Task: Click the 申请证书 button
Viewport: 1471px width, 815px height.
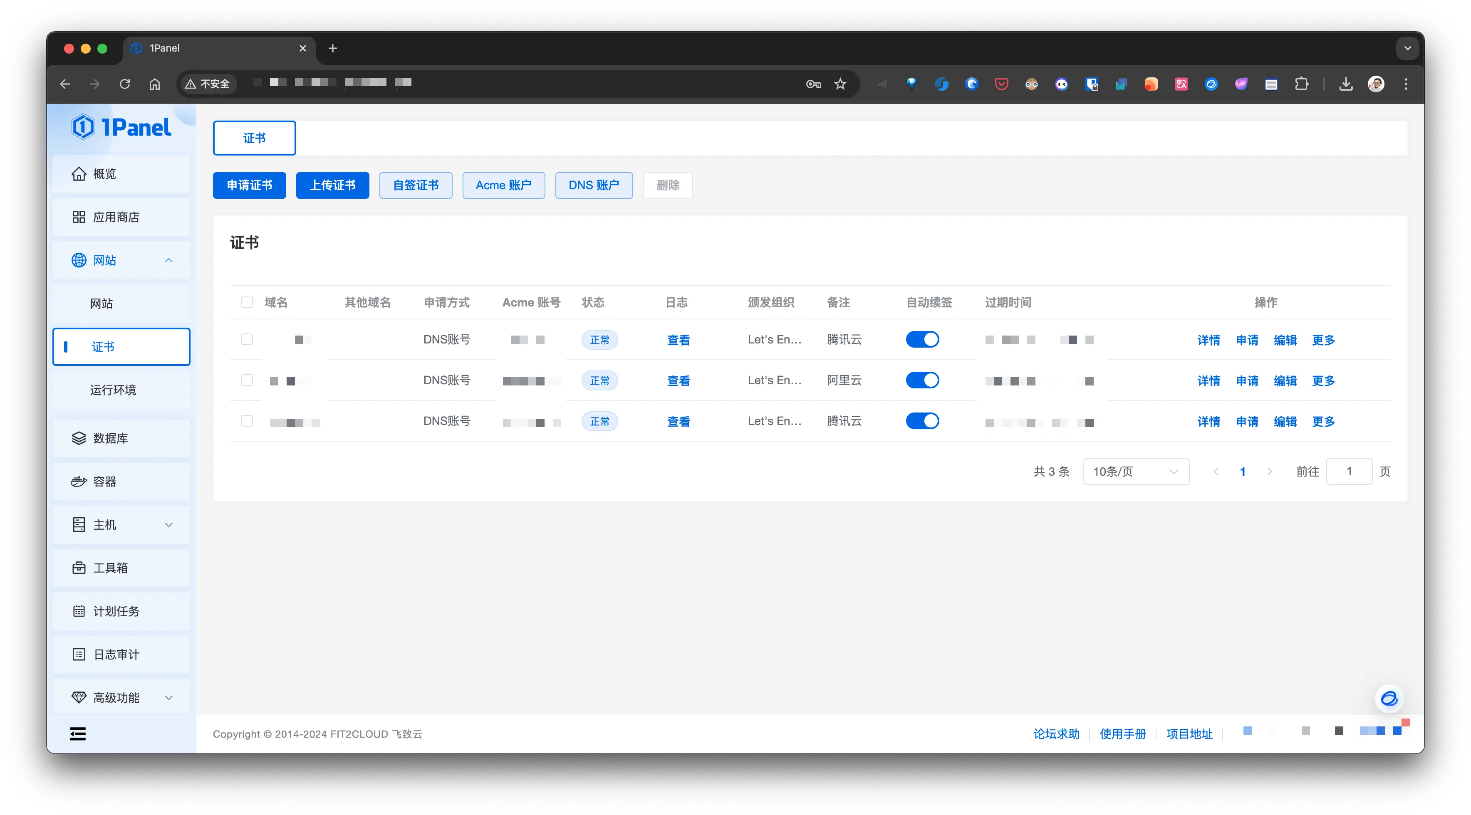Action: (x=249, y=185)
